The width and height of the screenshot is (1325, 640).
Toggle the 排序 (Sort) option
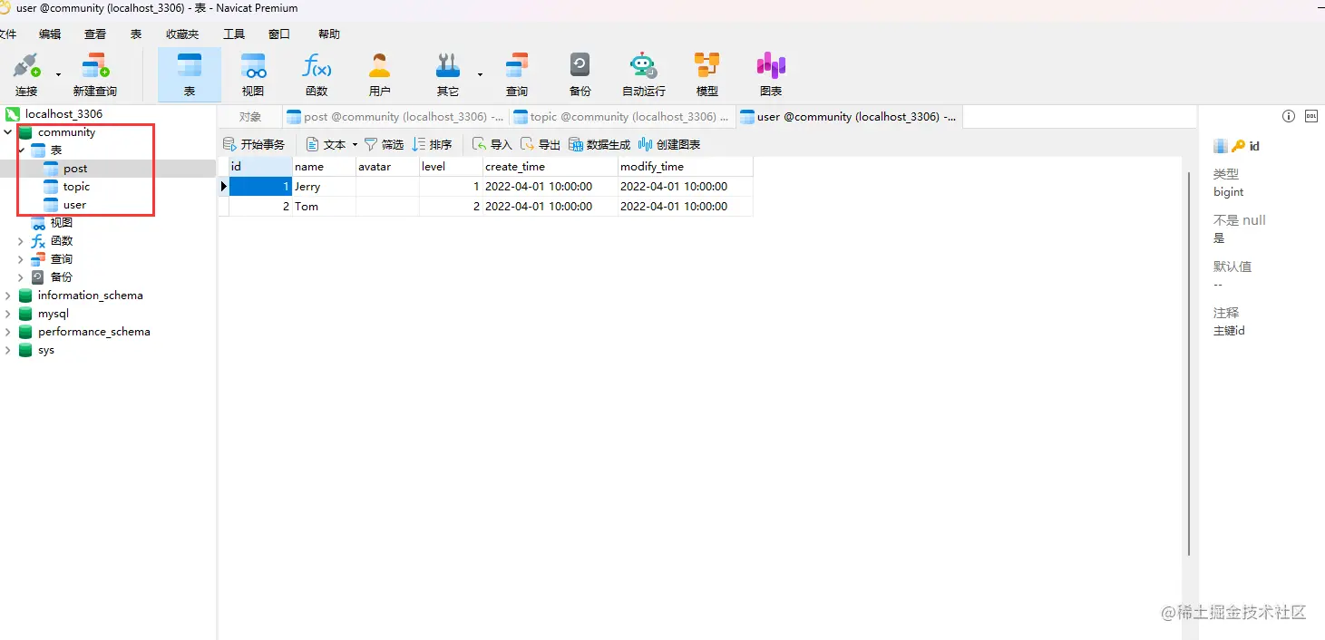point(434,143)
